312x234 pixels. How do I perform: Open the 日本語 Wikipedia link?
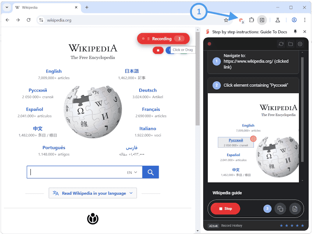[132, 71]
